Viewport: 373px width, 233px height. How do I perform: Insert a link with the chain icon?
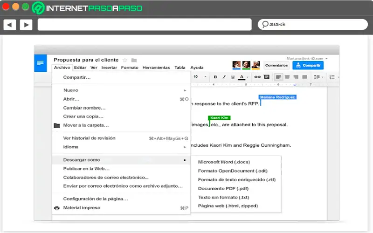257,77
